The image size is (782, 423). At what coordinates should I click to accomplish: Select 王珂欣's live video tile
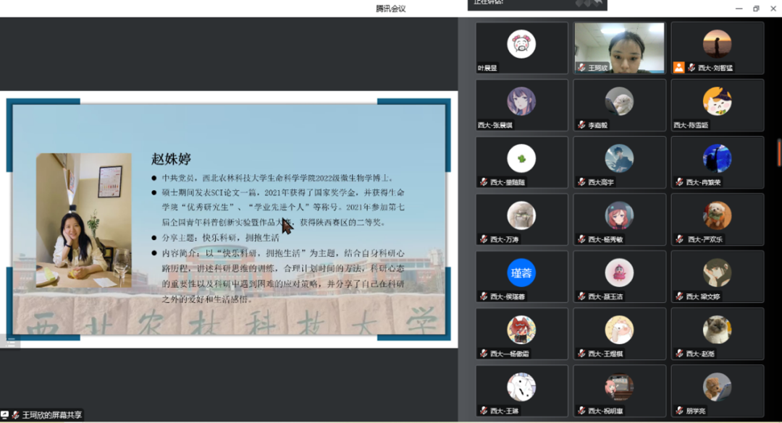click(619, 47)
